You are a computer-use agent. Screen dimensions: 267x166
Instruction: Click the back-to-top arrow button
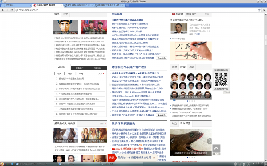point(216,149)
